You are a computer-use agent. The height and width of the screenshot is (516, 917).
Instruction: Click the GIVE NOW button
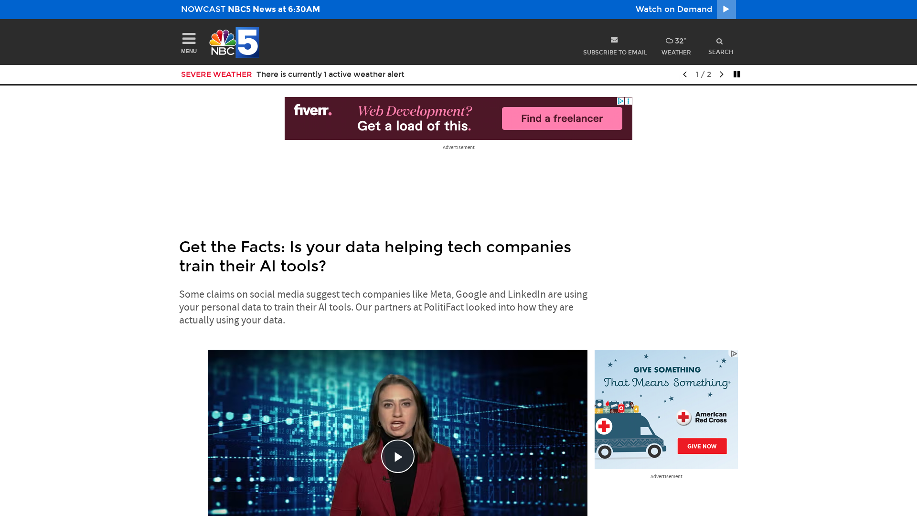point(702,446)
